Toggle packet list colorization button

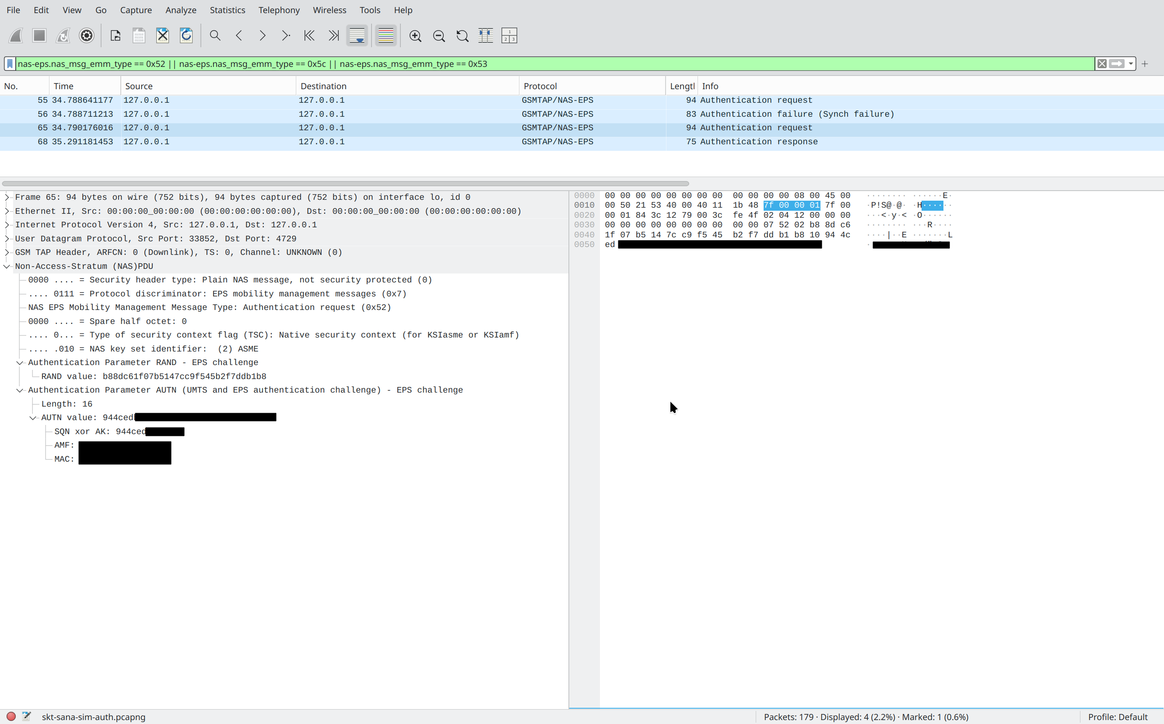pos(386,36)
